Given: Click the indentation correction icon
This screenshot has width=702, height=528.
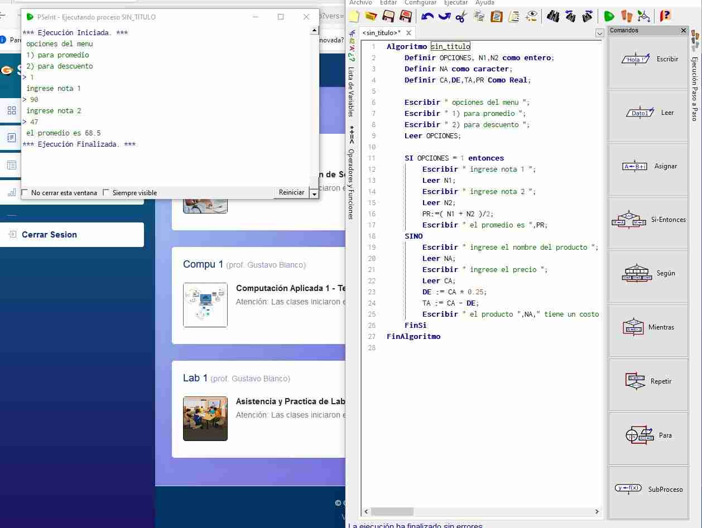Looking at the screenshot, I should (x=514, y=16).
